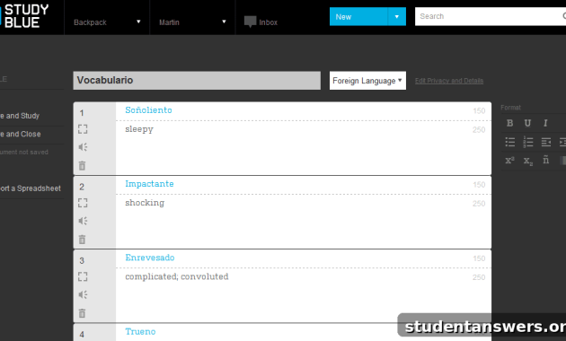Select card number 2

pos(82,187)
